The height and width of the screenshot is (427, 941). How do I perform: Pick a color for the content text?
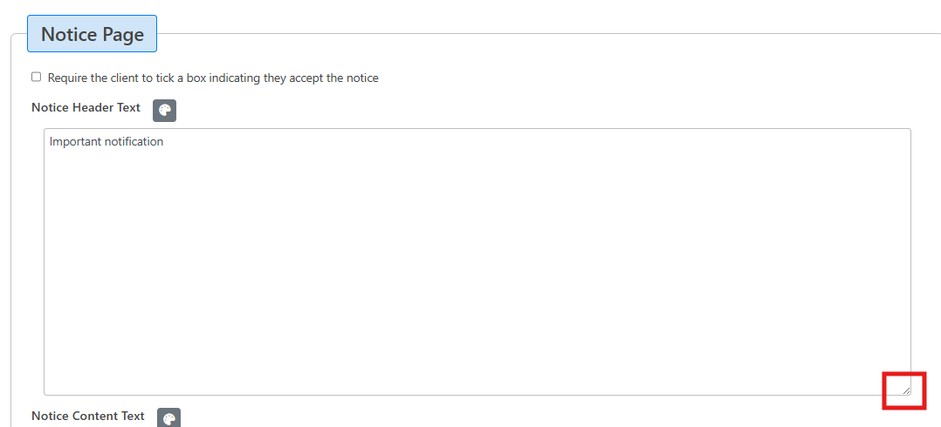point(168,418)
